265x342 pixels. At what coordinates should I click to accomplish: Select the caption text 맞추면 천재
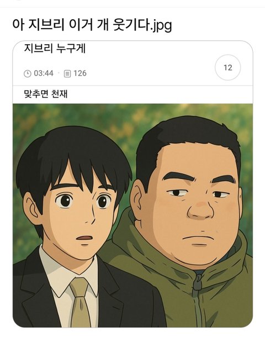click(46, 94)
